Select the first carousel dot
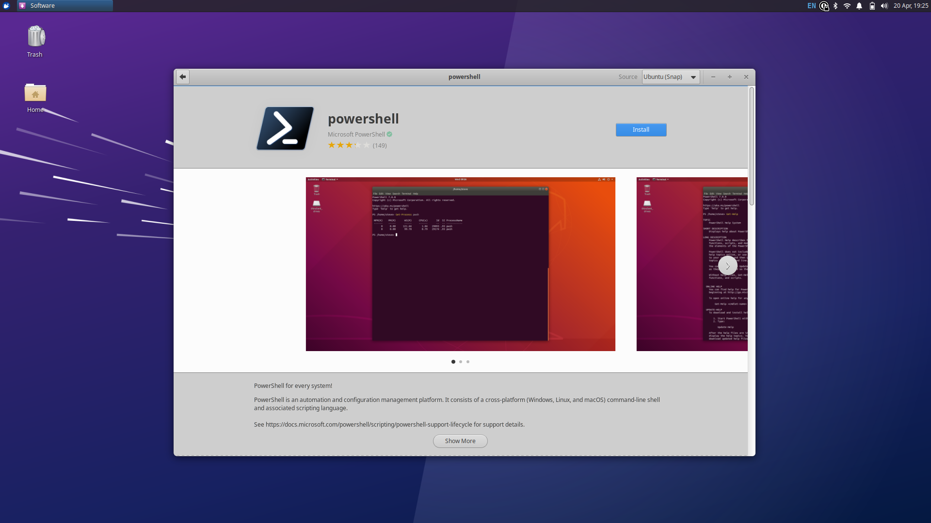 pos(453,362)
